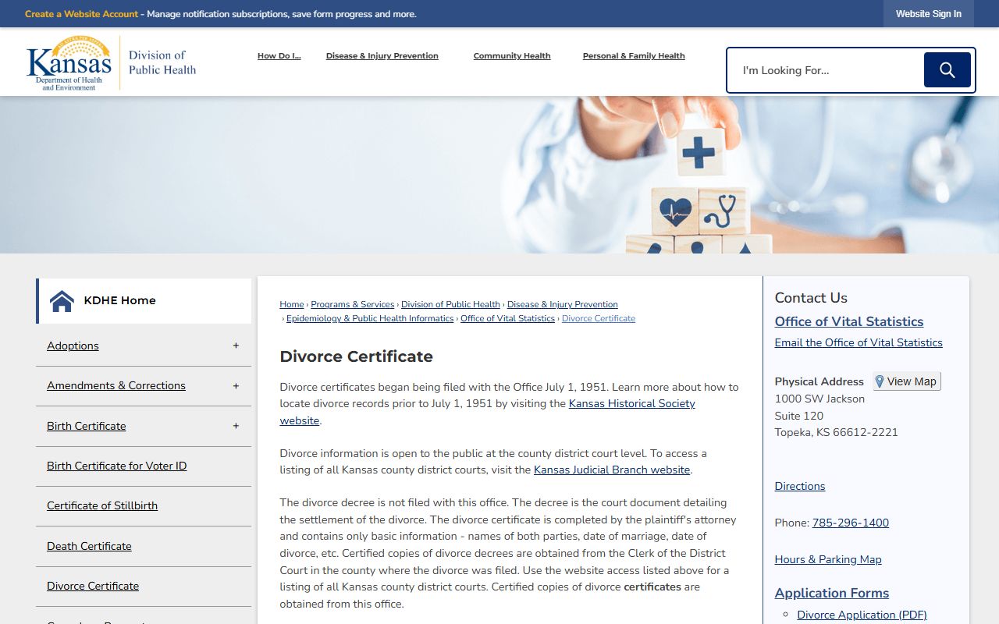The width and height of the screenshot is (999, 624).
Task: Click the map pin View Map button
Action: [907, 381]
